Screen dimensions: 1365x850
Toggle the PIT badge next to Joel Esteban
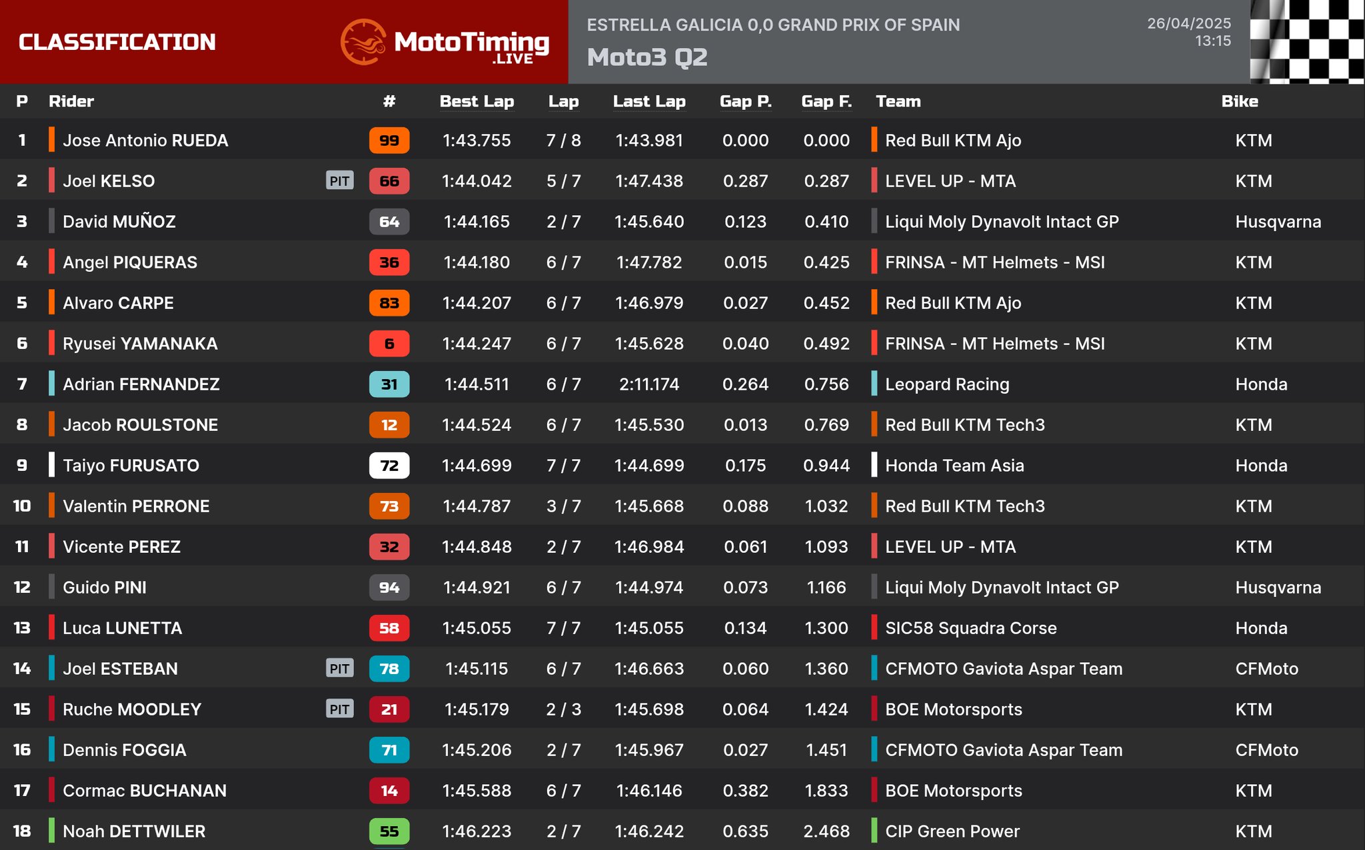pyautogui.click(x=340, y=669)
